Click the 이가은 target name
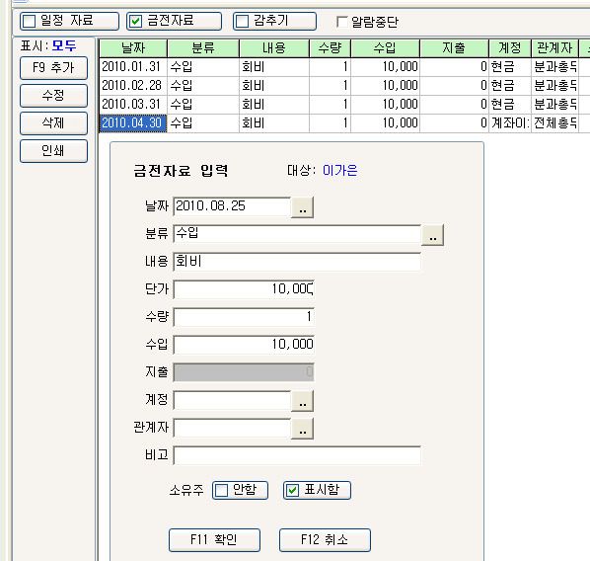The height and width of the screenshot is (561, 590). click(340, 171)
